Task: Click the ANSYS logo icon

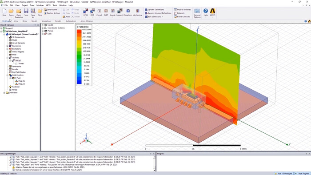Action: 212,12
